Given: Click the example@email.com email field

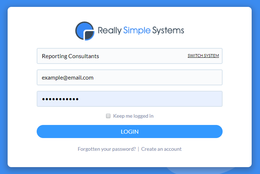Looking at the screenshot, I should [130, 77].
